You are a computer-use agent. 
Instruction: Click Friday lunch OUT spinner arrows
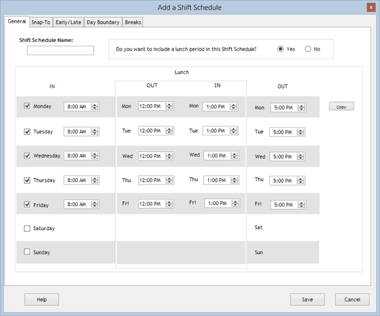point(169,204)
